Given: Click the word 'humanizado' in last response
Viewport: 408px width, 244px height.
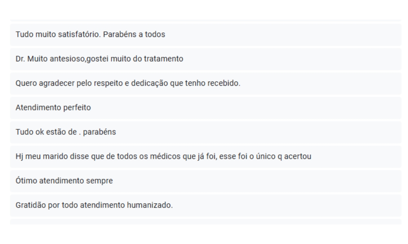Looking at the screenshot, I should pyautogui.click(x=150, y=205).
